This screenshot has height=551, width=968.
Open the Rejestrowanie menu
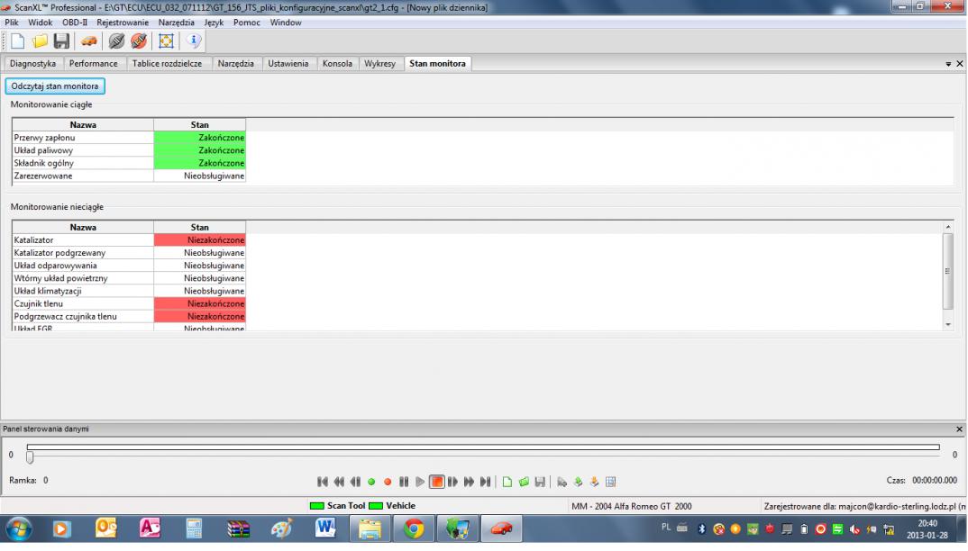coord(123,23)
